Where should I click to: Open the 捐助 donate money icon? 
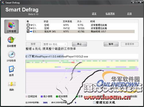click(12, 84)
